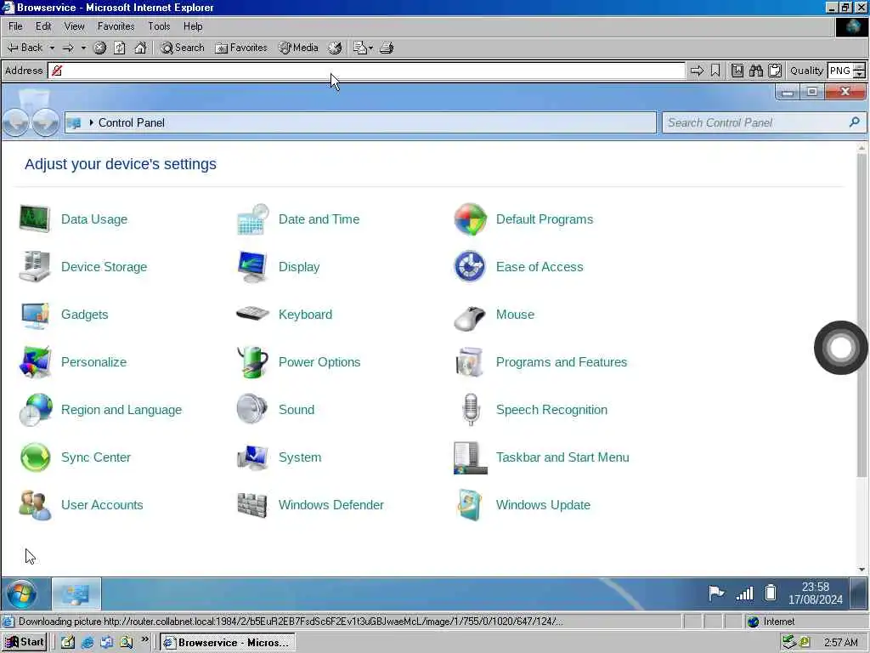Open the Power Options link
This screenshot has width=870, height=653.
(x=319, y=362)
